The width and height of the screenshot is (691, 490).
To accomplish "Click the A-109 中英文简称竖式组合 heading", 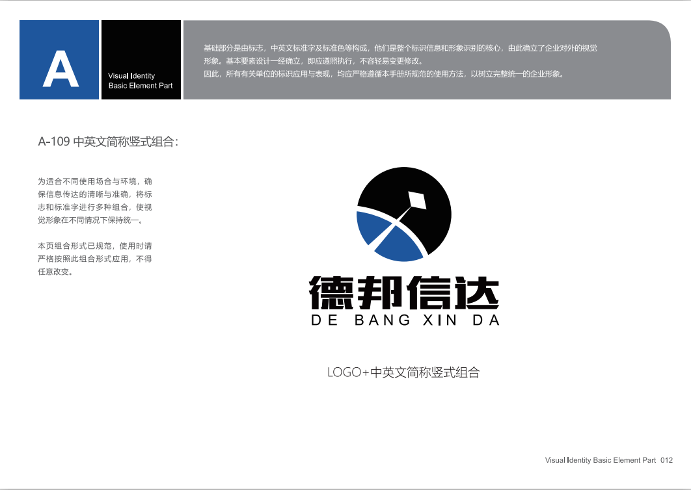I will [108, 142].
